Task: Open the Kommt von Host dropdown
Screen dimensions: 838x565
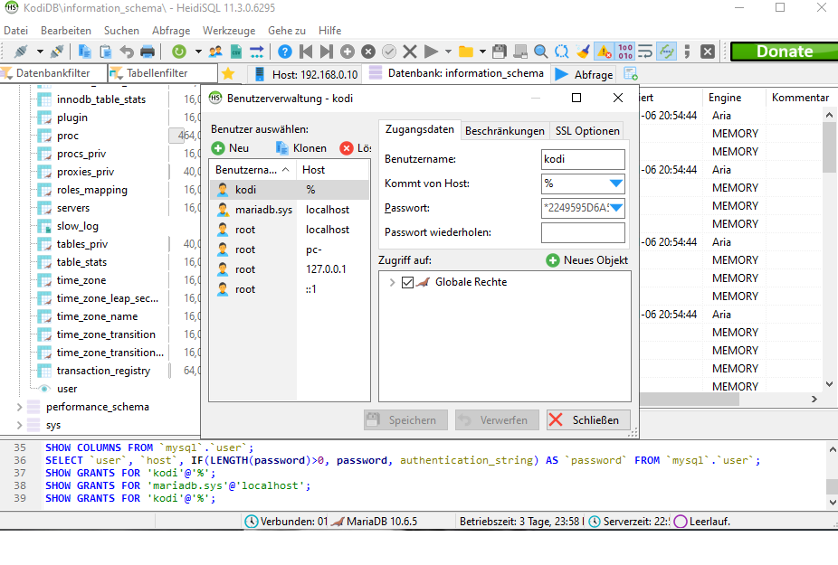Action: point(616,184)
